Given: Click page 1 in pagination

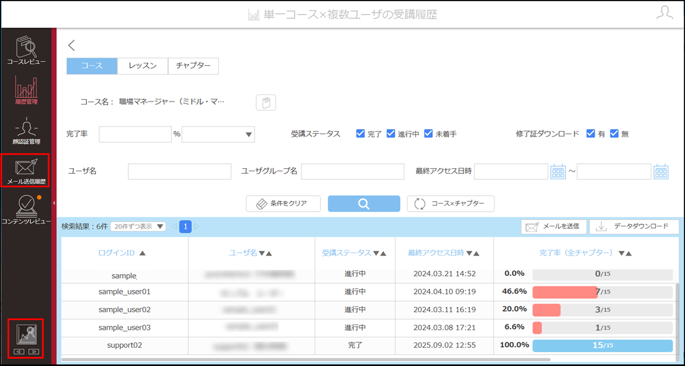Looking at the screenshot, I should click(185, 227).
